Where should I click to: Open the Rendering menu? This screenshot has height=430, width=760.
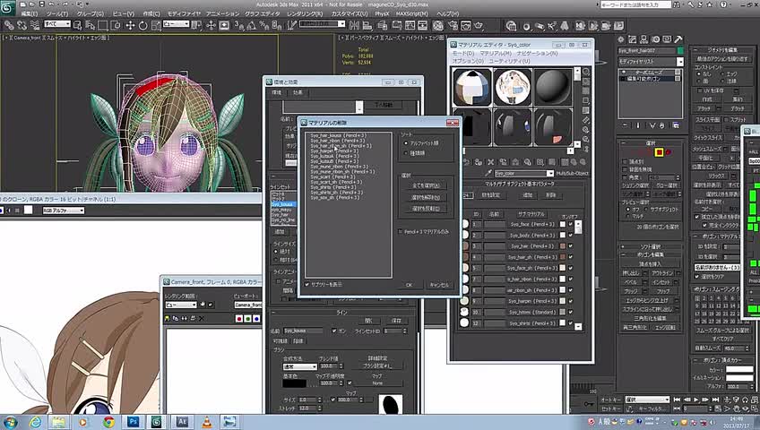click(x=305, y=14)
